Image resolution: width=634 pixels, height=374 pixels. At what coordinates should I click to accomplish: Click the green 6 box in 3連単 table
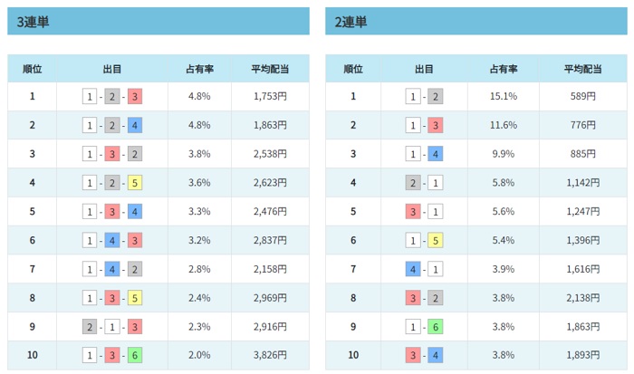click(x=134, y=355)
